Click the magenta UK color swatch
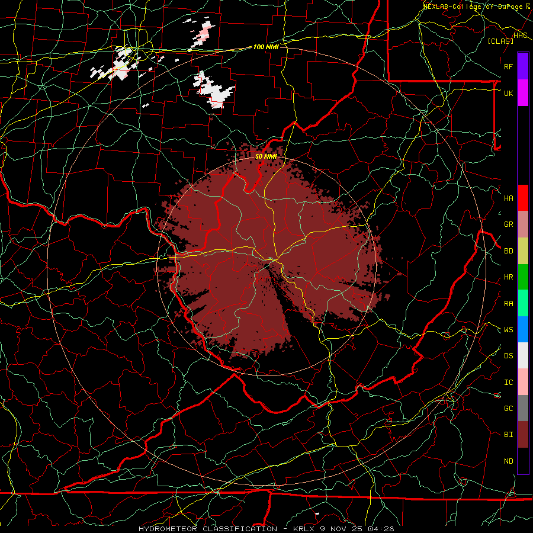 [523, 93]
